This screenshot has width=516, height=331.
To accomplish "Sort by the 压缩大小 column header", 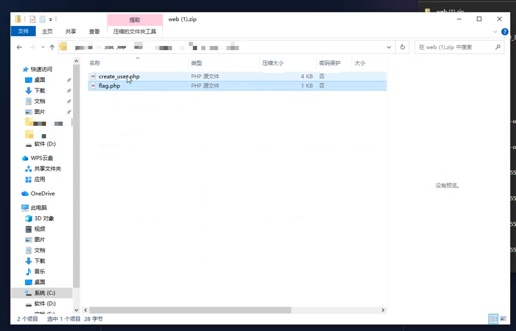I will point(273,63).
